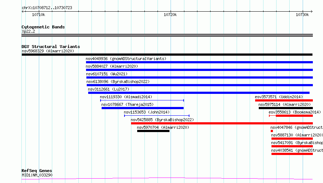The width and height of the screenshot is (323, 183).
Task: Click the 10720k ruler position label
Action: coord(170,15)
